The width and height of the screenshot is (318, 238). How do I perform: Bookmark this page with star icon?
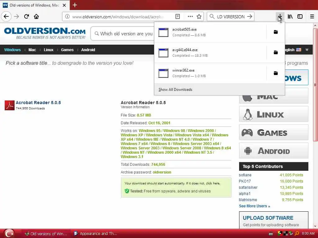(x=199, y=17)
